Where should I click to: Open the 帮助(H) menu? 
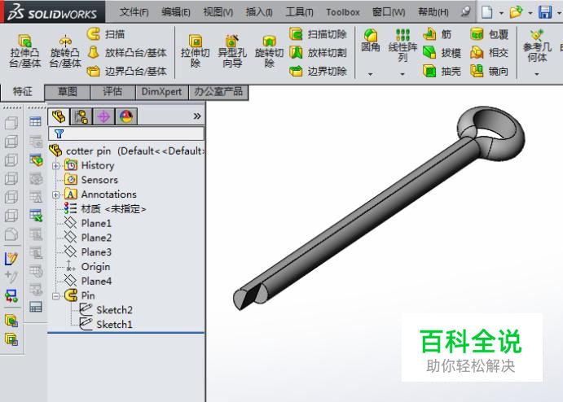pos(433,12)
